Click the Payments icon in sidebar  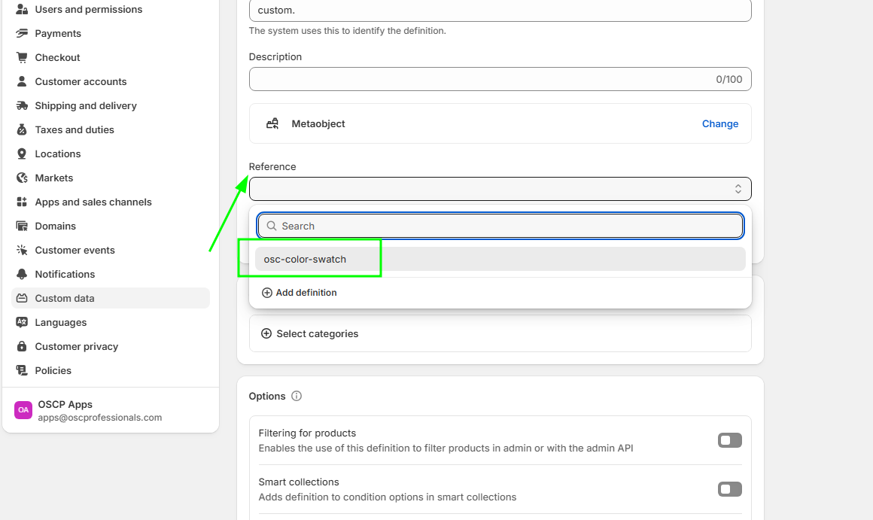tap(22, 33)
